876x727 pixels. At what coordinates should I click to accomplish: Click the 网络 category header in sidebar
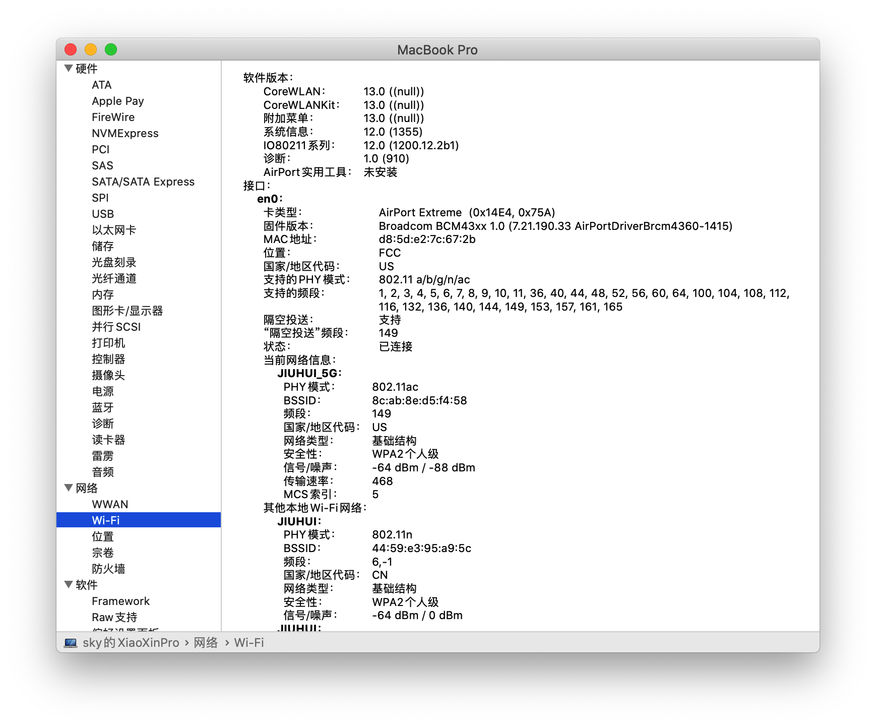tap(87, 488)
